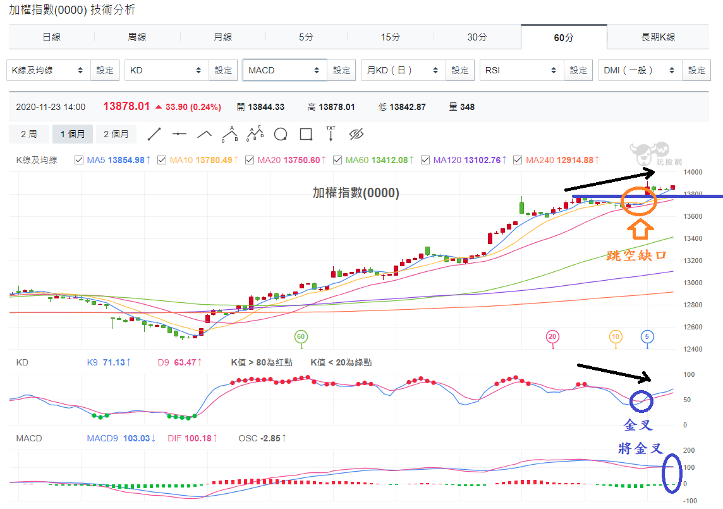This screenshot has height=509, width=723.
Task: Click the 加權指數(0000) title on the chart
Action: (x=356, y=193)
